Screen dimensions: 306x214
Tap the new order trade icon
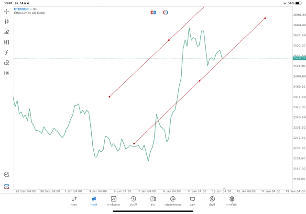pyautogui.click(x=7, y=186)
